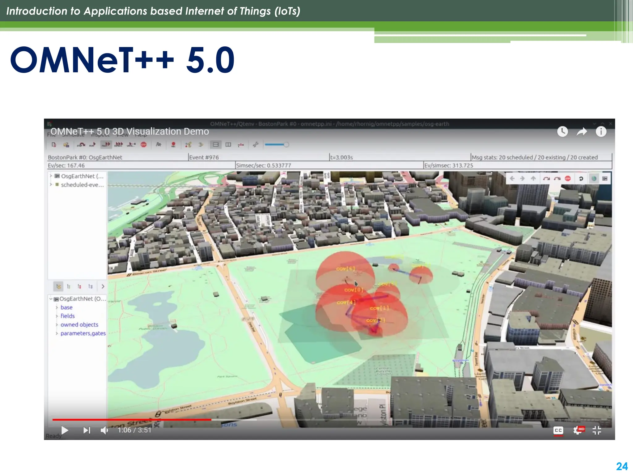Click the Express run icon
The height and width of the screenshot is (475, 633).
pyautogui.click(x=119, y=144)
